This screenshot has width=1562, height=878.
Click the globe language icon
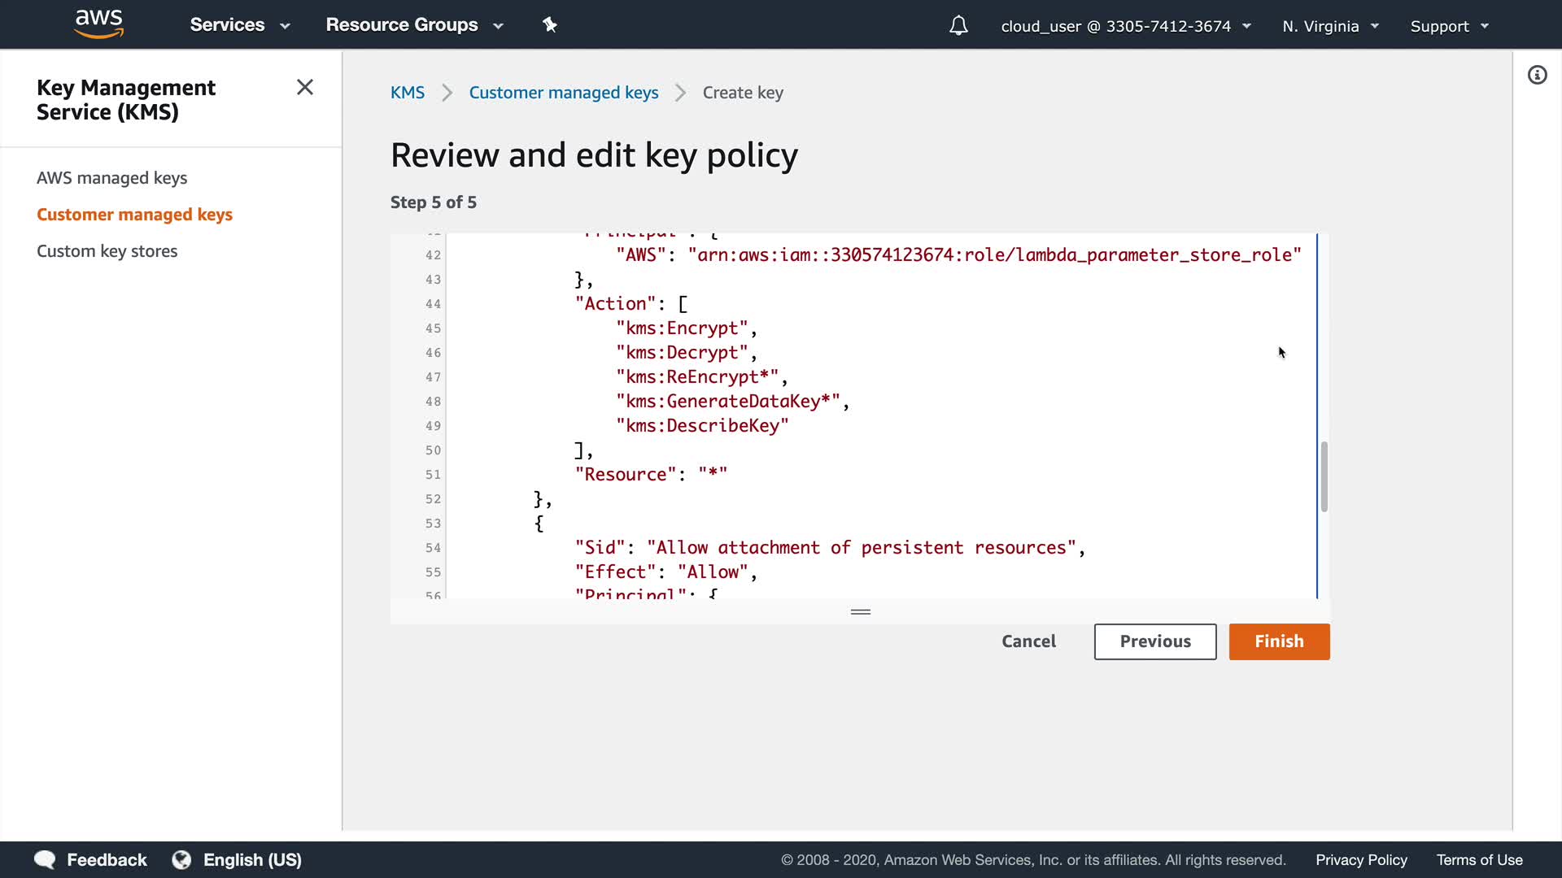click(181, 859)
